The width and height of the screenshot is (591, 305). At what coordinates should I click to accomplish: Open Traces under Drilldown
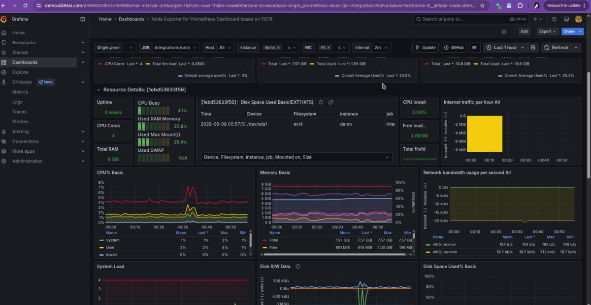click(19, 111)
